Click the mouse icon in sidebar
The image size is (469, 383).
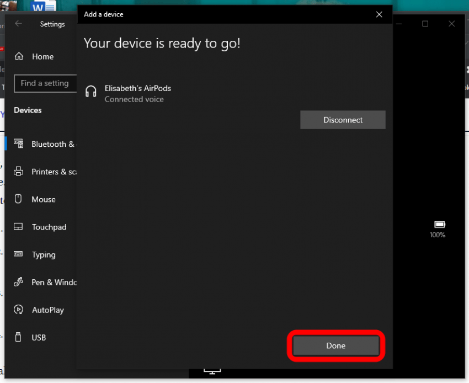(18, 199)
